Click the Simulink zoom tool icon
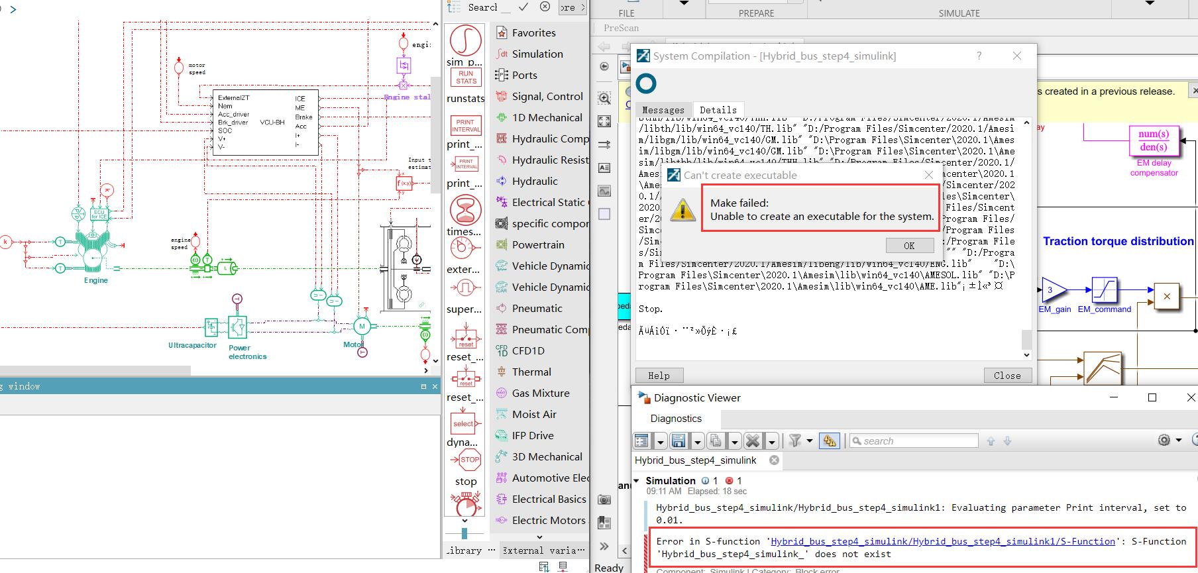The height and width of the screenshot is (573, 1198). [x=604, y=98]
